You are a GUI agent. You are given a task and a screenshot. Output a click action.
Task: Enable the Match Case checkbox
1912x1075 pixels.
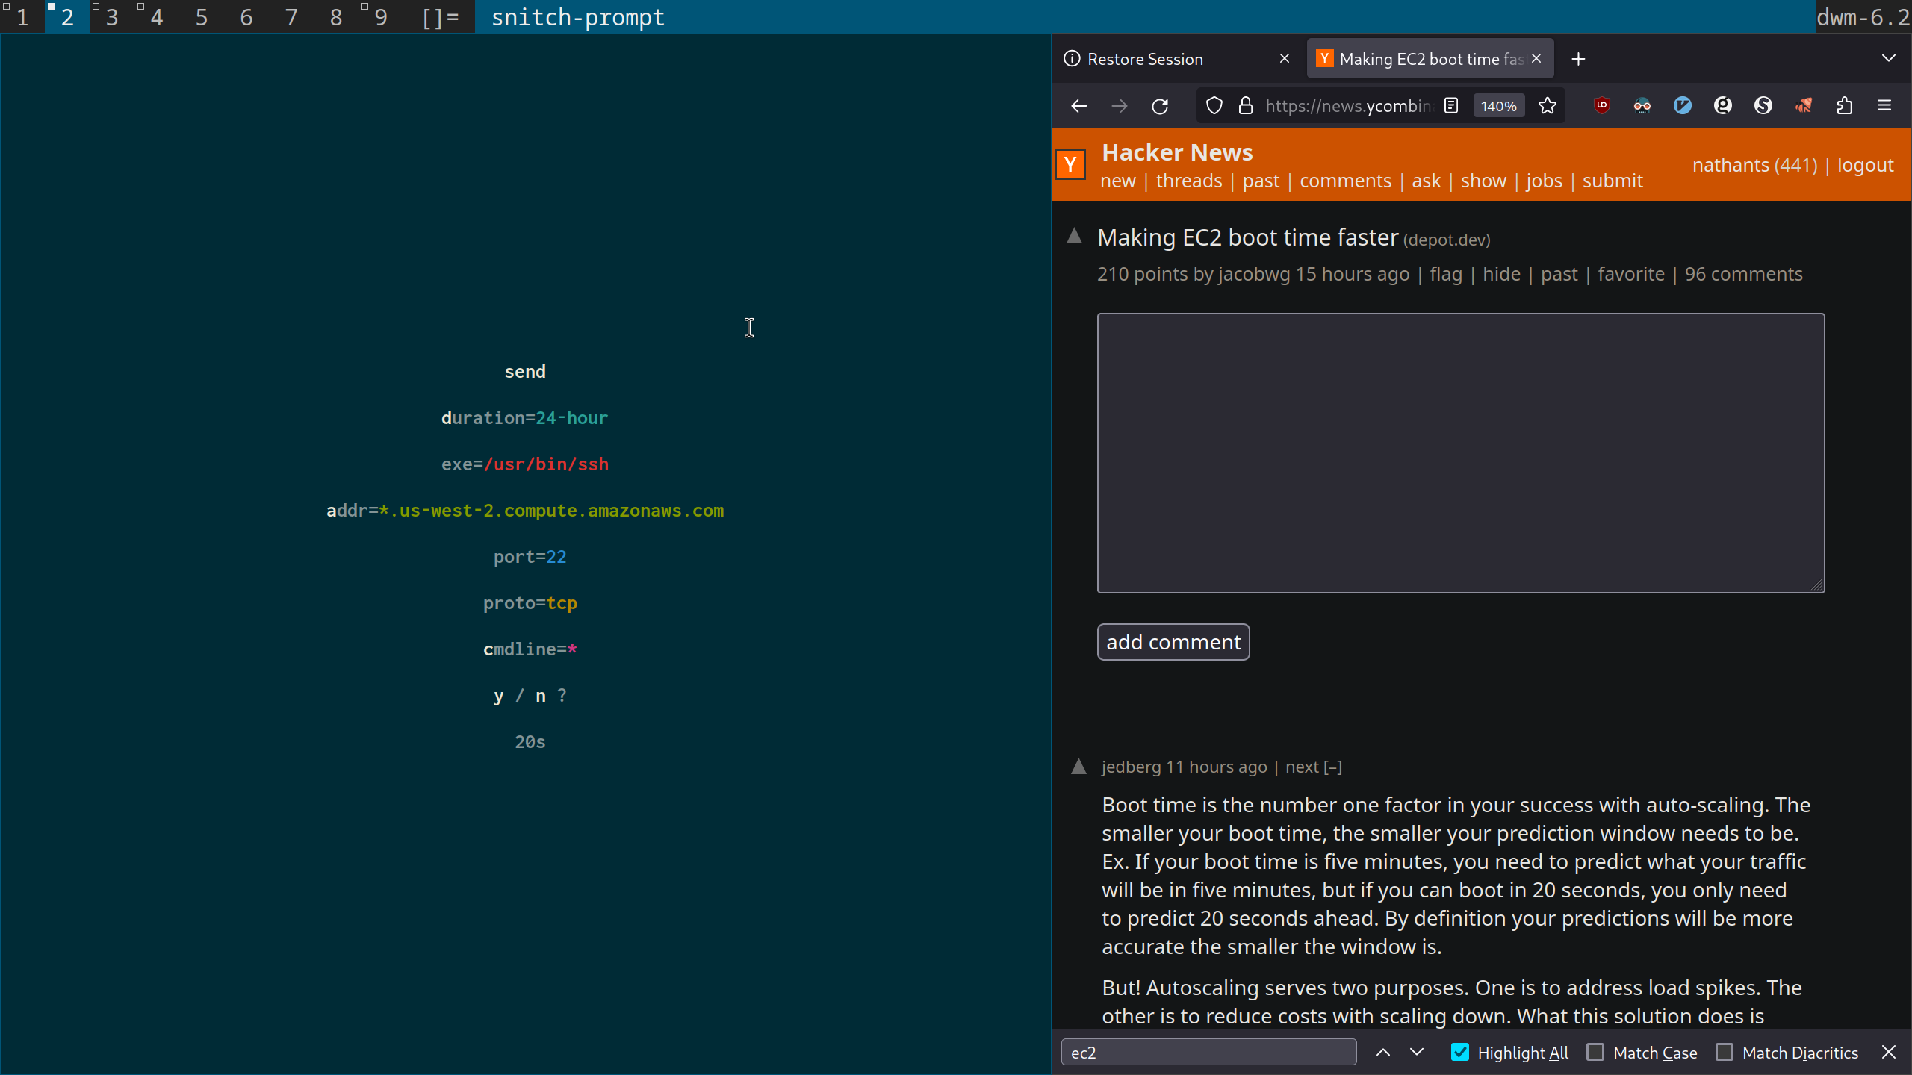[x=1595, y=1052]
